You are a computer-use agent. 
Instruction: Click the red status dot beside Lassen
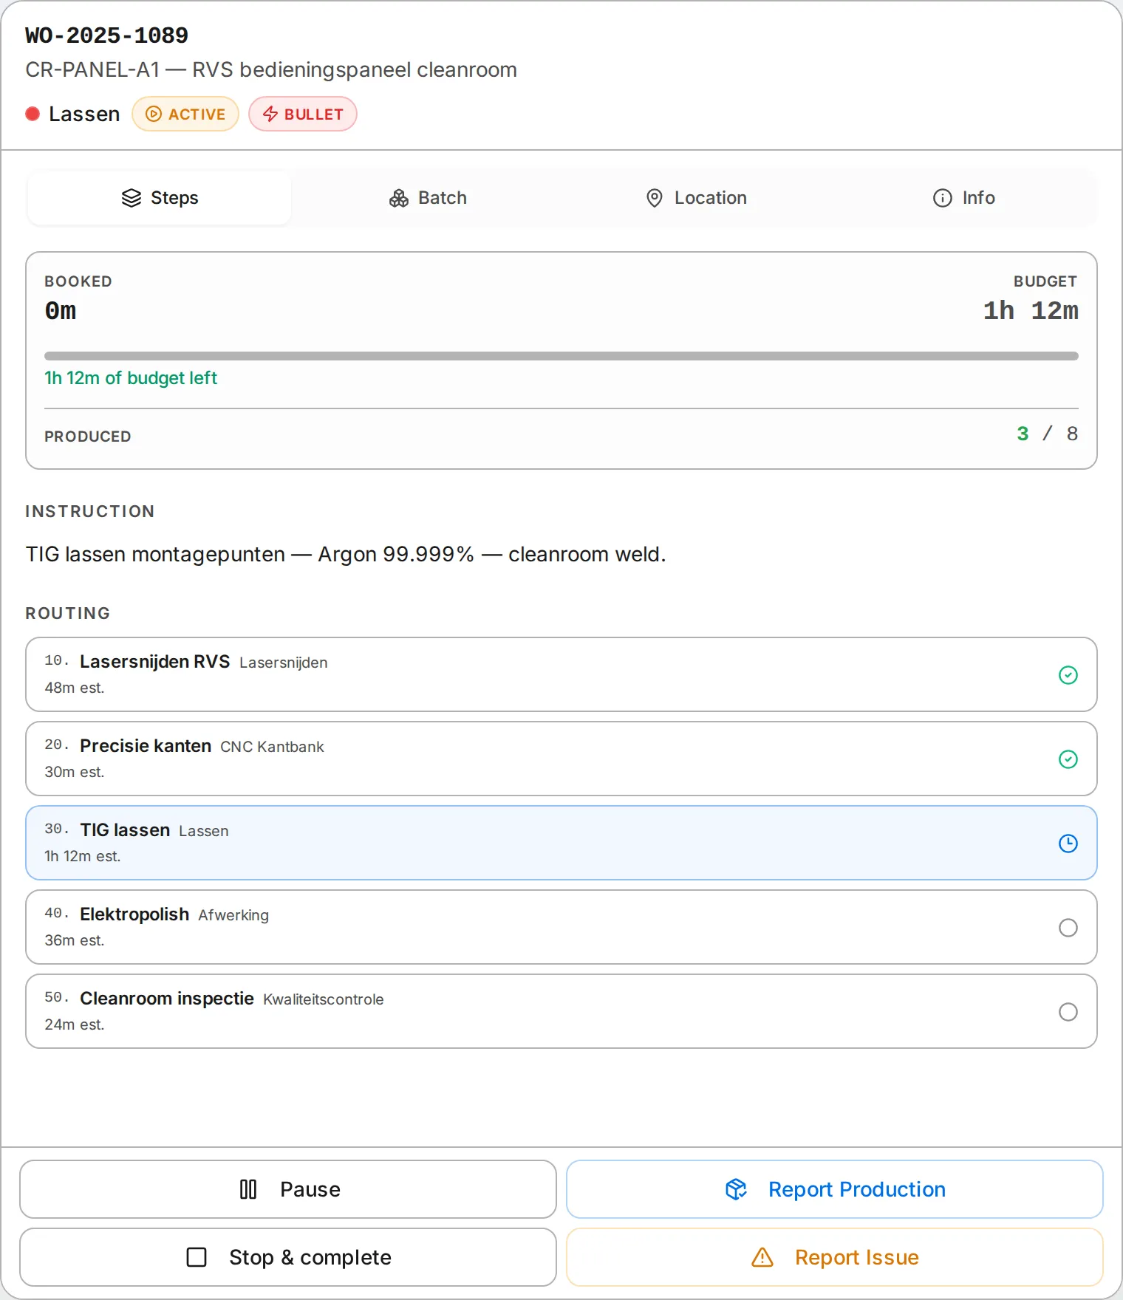pos(33,114)
